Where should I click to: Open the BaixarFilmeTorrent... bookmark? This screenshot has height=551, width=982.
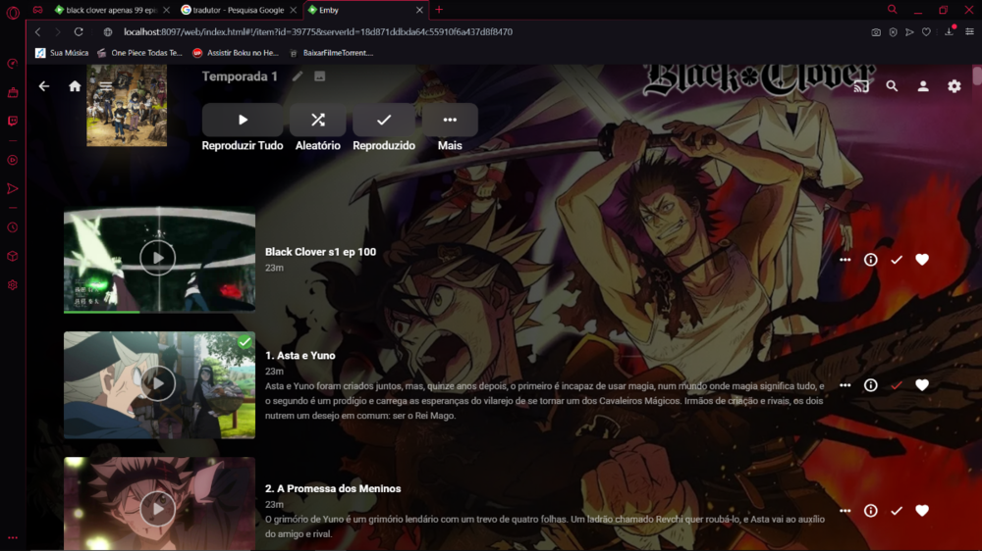pyautogui.click(x=331, y=53)
